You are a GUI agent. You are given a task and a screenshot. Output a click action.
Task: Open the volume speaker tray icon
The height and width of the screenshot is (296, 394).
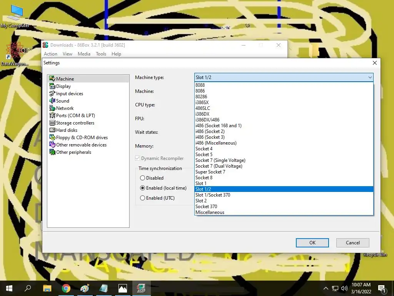coord(344,288)
